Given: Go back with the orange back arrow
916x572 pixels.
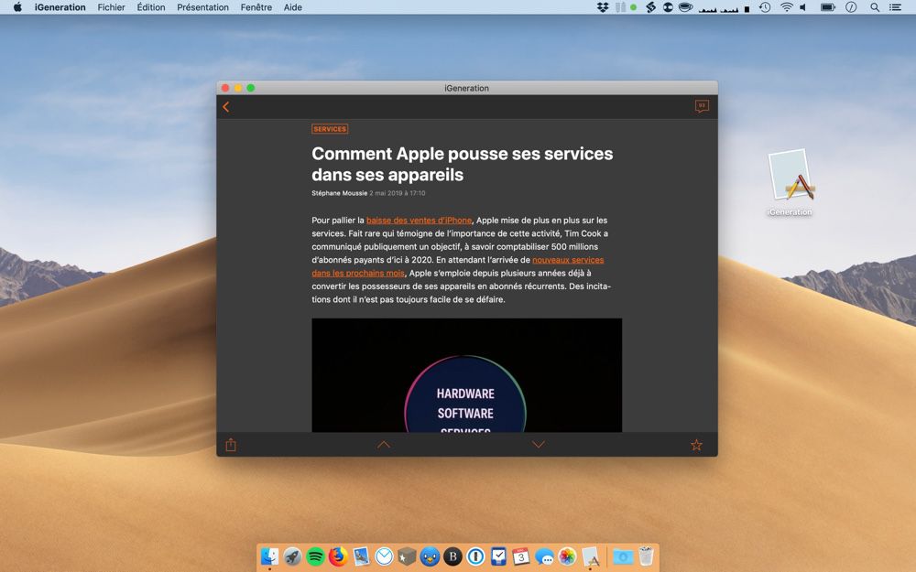Looking at the screenshot, I should (x=226, y=107).
